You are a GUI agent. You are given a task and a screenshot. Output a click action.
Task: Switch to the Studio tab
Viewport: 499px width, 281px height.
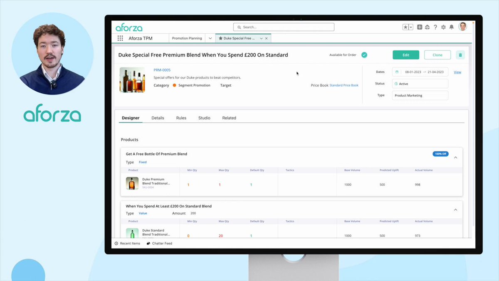click(x=204, y=118)
